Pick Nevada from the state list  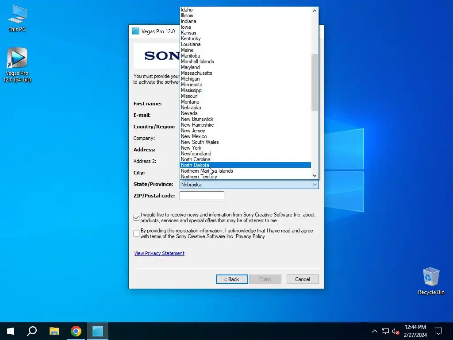[245, 113]
